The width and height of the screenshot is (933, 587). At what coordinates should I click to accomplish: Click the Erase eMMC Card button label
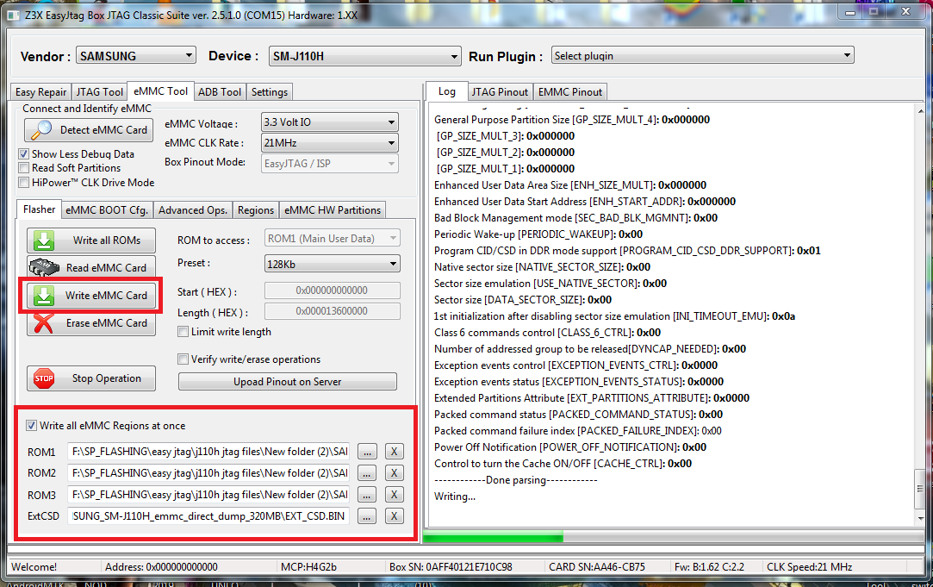pyautogui.click(x=107, y=322)
